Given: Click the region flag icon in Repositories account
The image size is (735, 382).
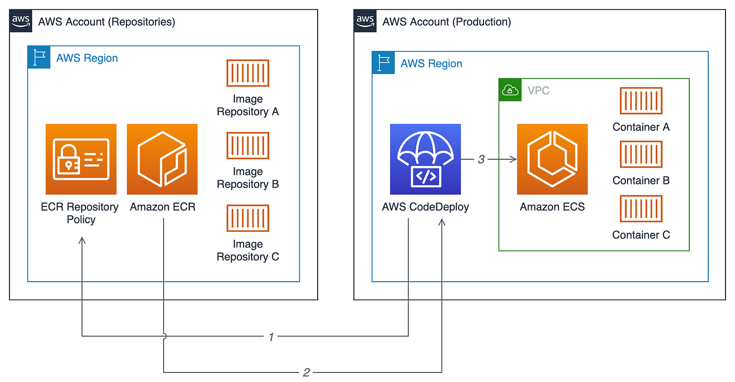Looking at the screenshot, I should (39, 57).
